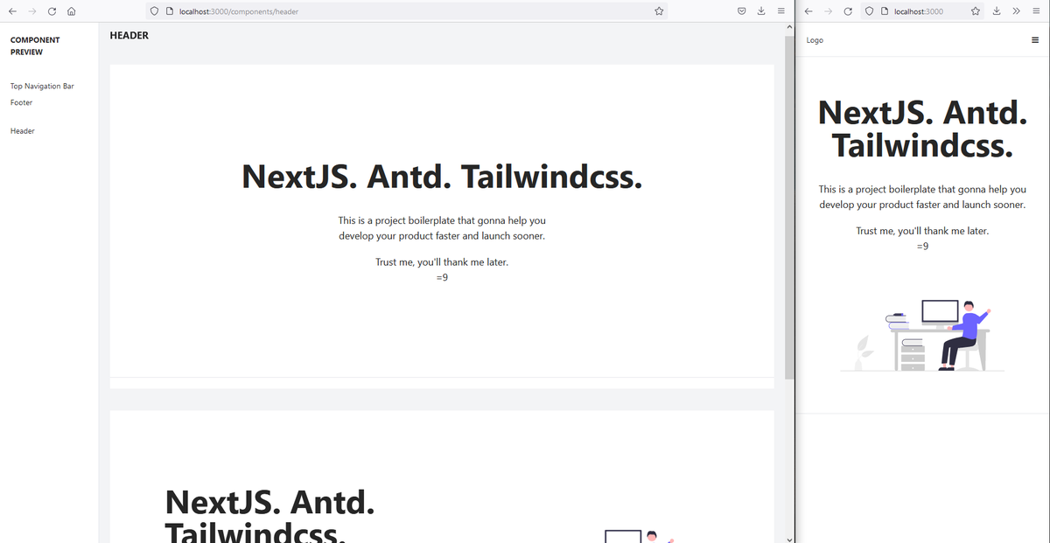This screenshot has height=543, width=1050.
Task: Click shield icon in right address bar
Action: 870,11
